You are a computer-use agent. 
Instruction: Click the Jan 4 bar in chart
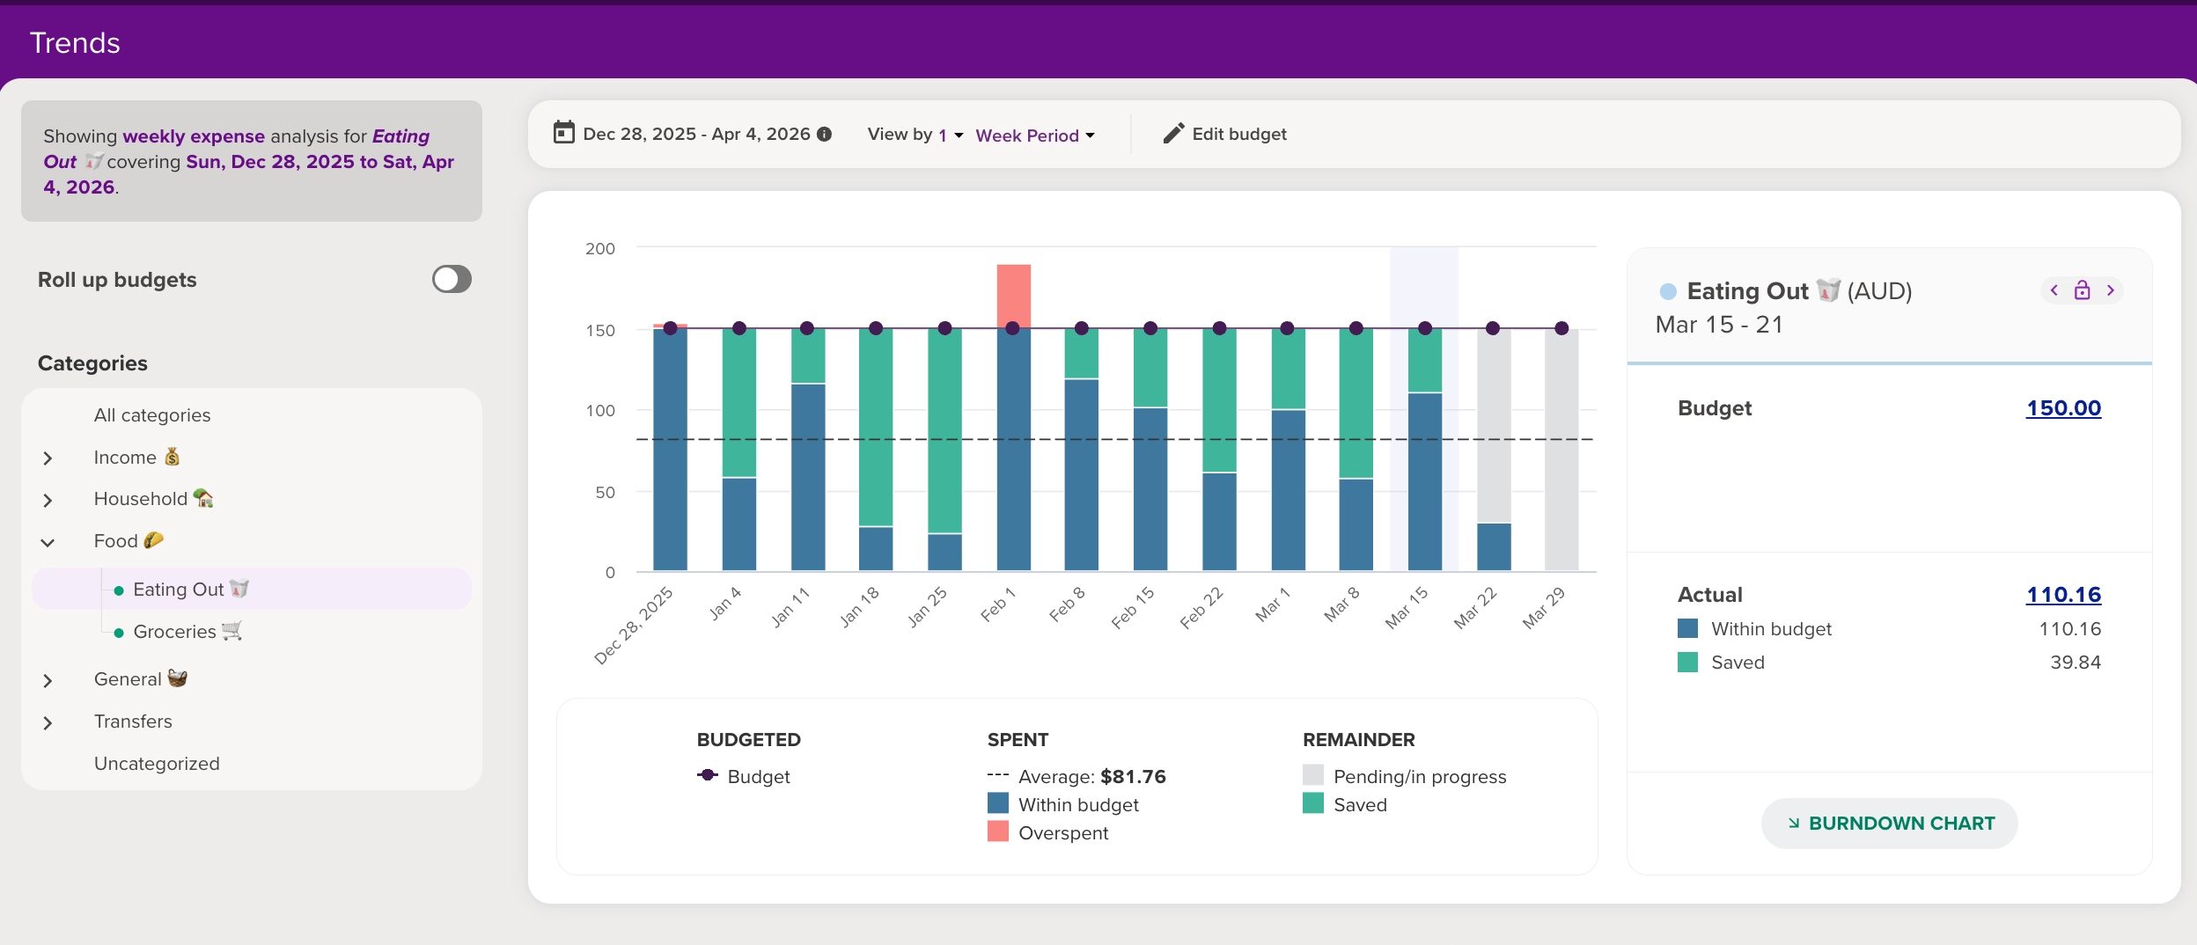[738, 450]
